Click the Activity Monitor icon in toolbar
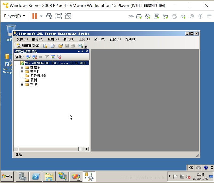Screen dimensions: 214x183 81,46
